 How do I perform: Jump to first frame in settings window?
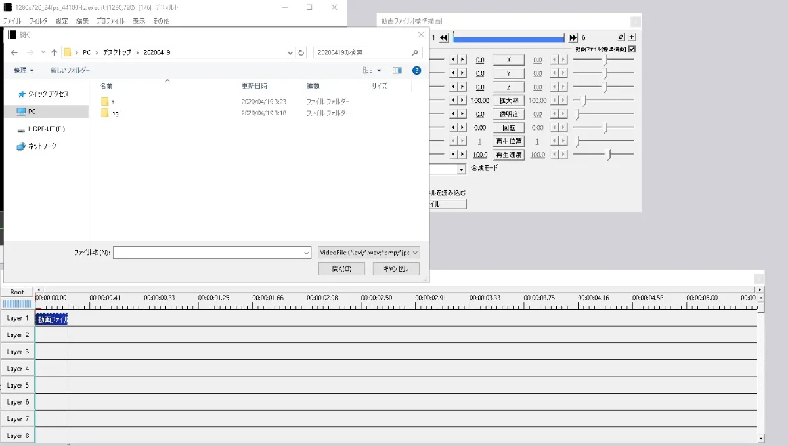pyautogui.click(x=445, y=37)
